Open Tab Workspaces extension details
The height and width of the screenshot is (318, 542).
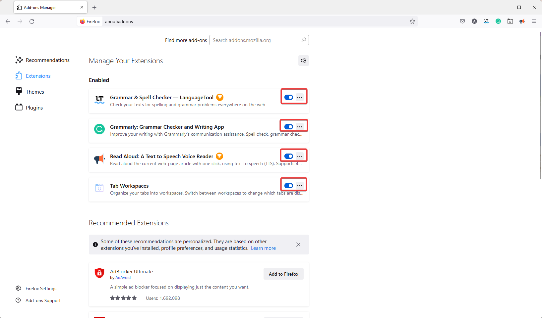129,186
